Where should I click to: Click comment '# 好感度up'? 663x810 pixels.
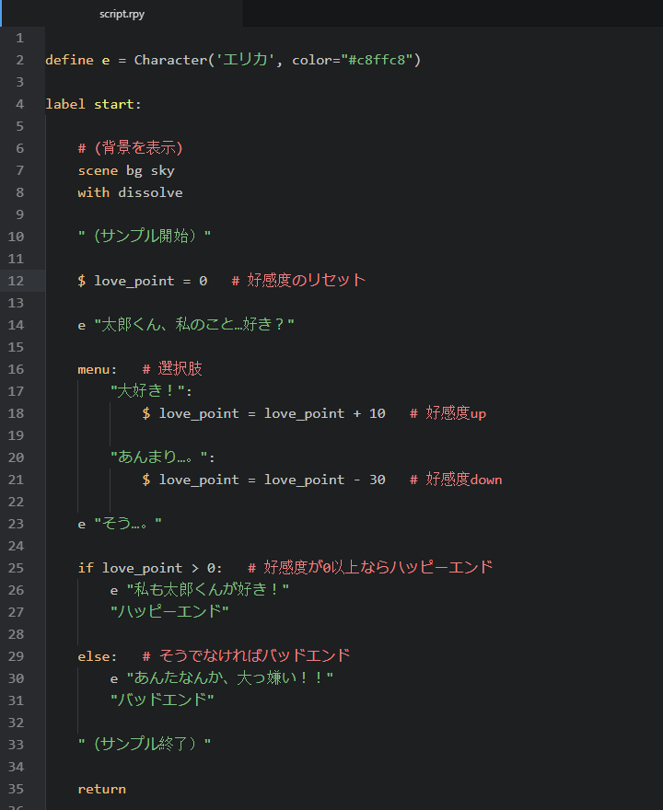448,413
